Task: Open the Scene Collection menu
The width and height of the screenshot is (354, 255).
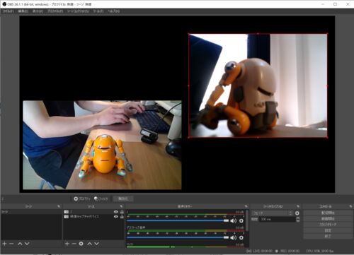Action: [x=78, y=11]
